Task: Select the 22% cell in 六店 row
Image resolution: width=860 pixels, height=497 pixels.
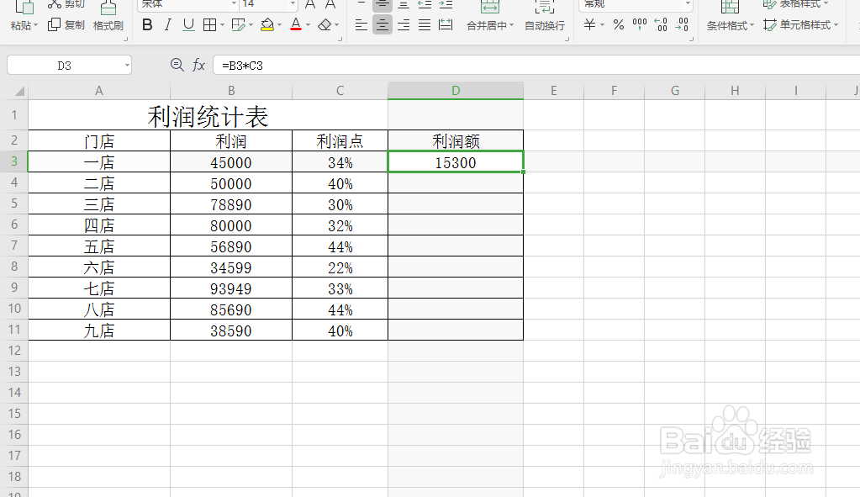Action: 340,267
